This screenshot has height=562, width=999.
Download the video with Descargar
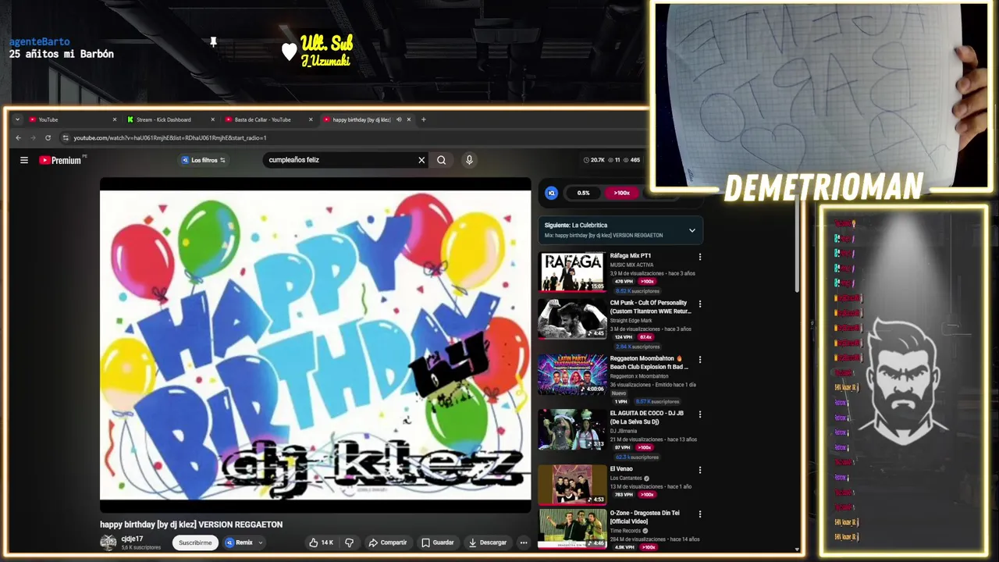pyautogui.click(x=489, y=542)
